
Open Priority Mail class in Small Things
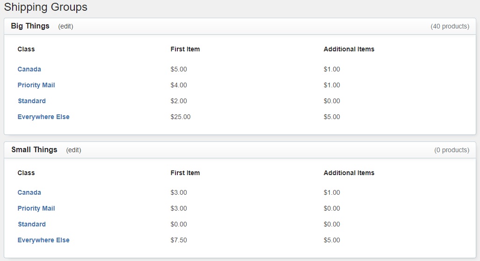(x=36, y=208)
